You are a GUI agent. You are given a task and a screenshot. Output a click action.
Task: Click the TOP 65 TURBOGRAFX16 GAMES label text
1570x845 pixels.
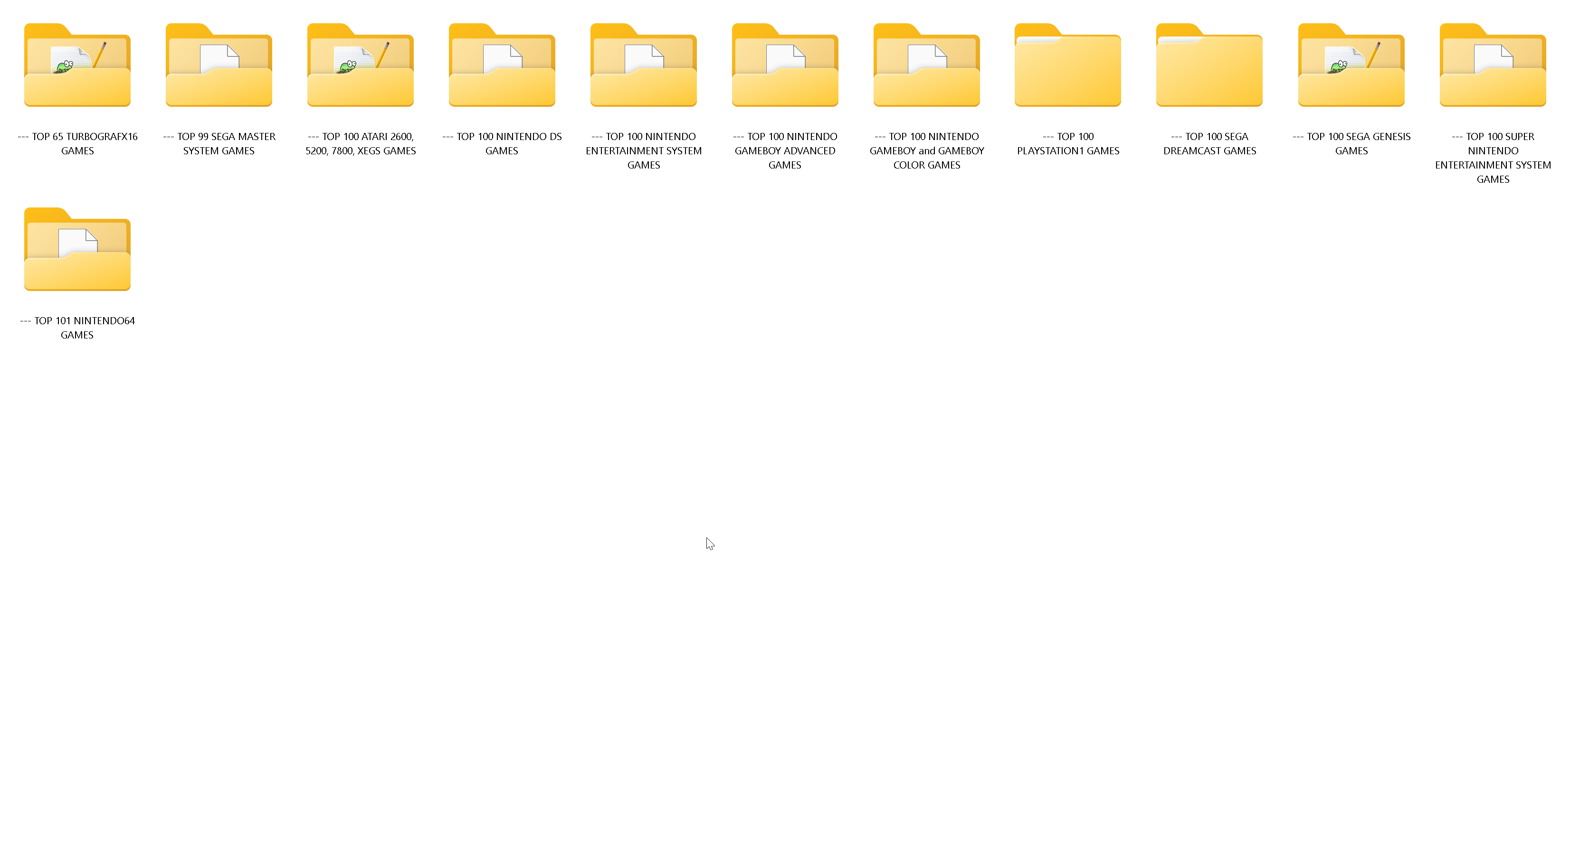[x=77, y=144]
